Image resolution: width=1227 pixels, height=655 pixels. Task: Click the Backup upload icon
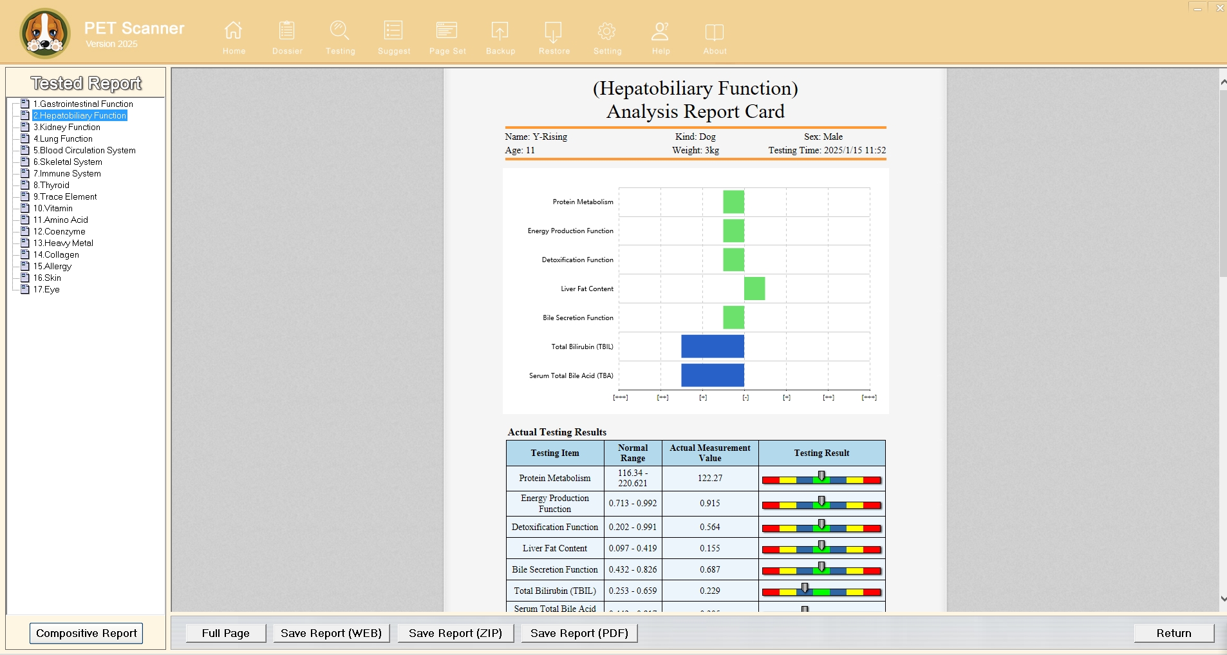[x=500, y=30]
